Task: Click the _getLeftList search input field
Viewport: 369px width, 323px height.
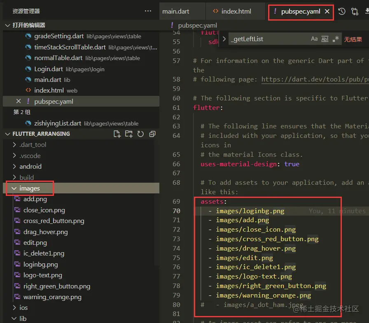Action: tap(268, 39)
